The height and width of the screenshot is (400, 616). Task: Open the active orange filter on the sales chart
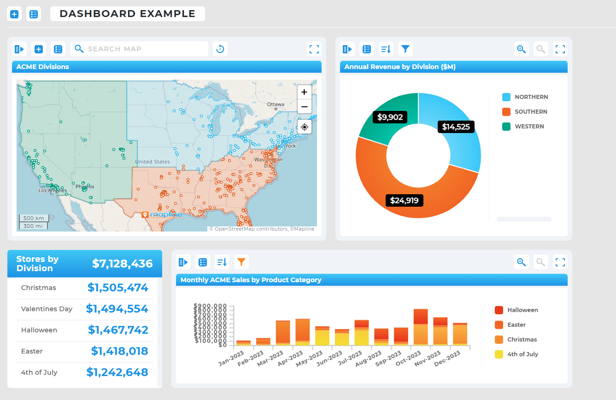(x=241, y=261)
